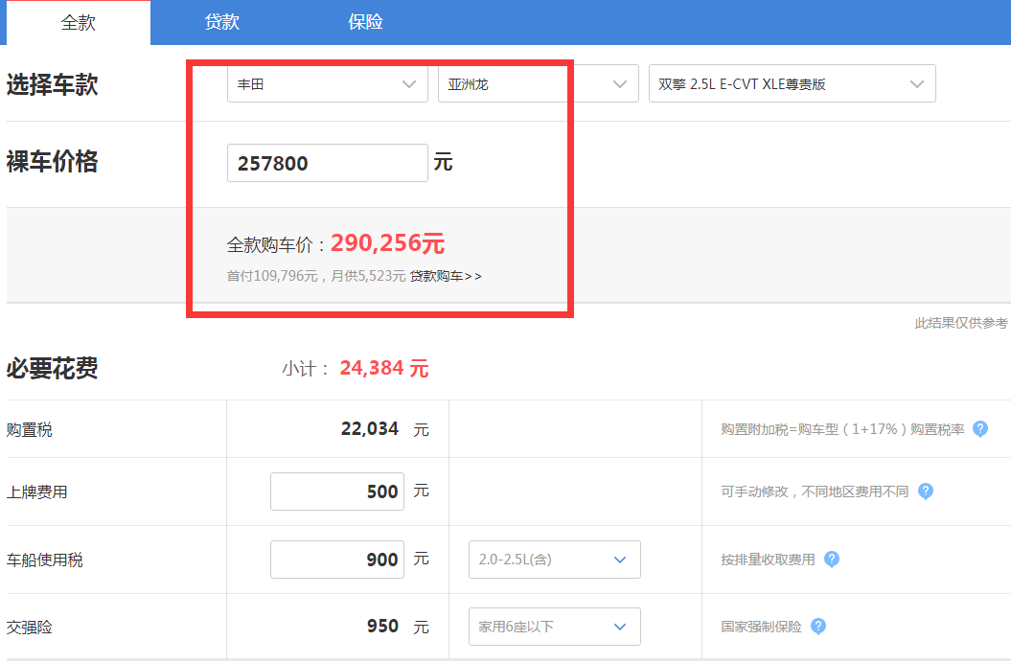Switch to the 全款 tab
The image size is (1011, 663).
coord(79,23)
